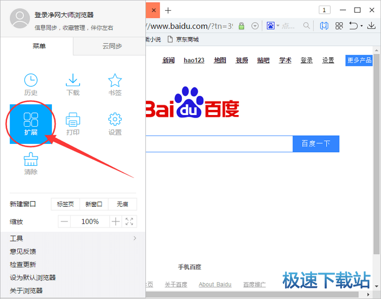Open Settings (设置) gear icon in menu
381x299 pixels.
115,119
